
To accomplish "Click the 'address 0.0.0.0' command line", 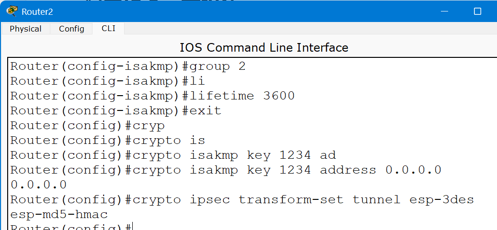I will tap(225, 170).
